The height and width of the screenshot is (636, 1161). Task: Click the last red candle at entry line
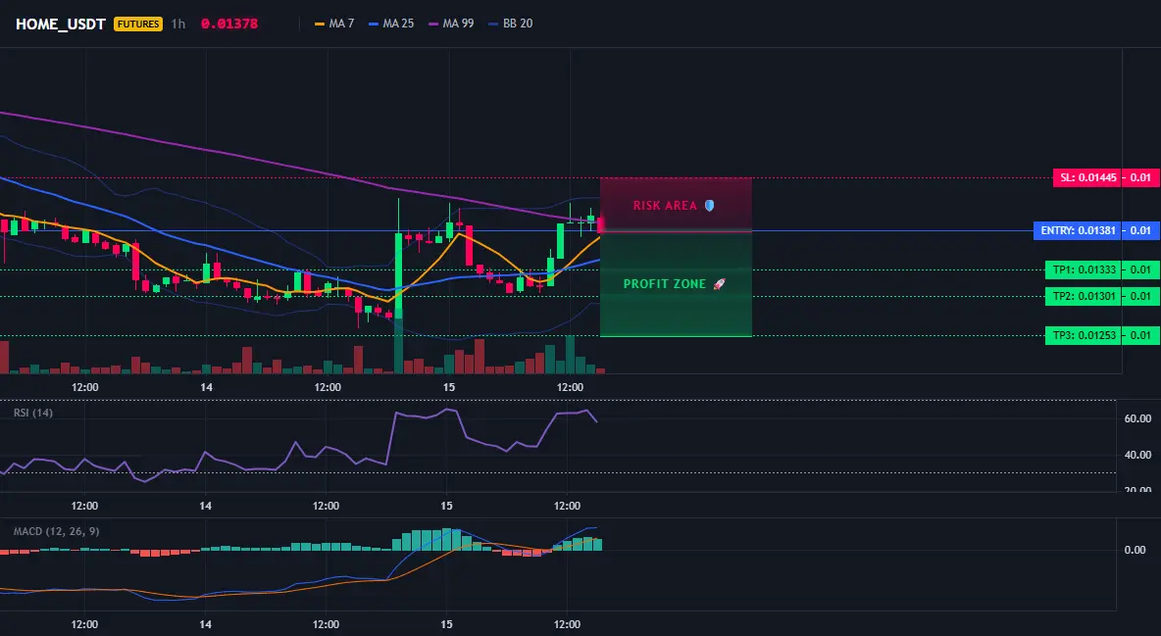[x=600, y=224]
